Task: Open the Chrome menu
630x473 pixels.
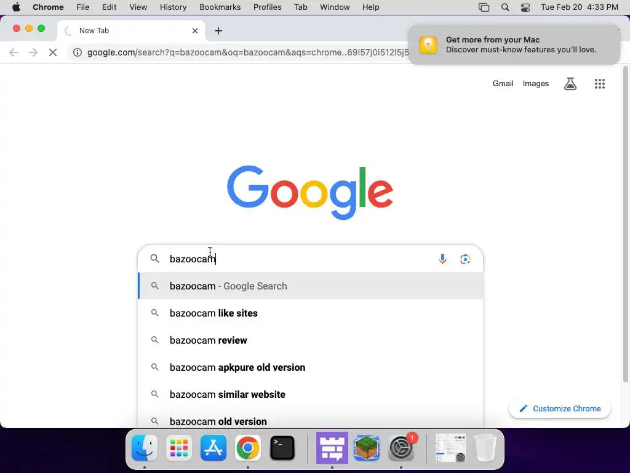Action: (x=48, y=7)
